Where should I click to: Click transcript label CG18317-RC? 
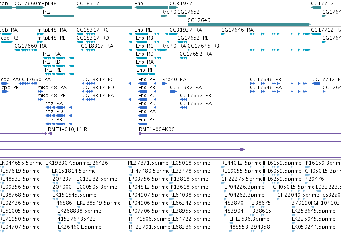coord(93,30)
